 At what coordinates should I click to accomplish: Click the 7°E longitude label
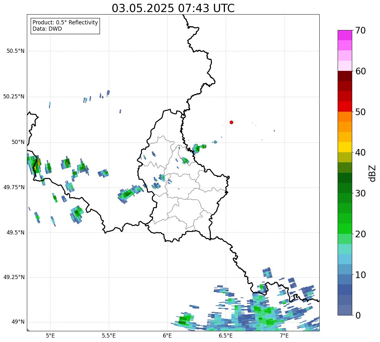click(x=284, y=335)
